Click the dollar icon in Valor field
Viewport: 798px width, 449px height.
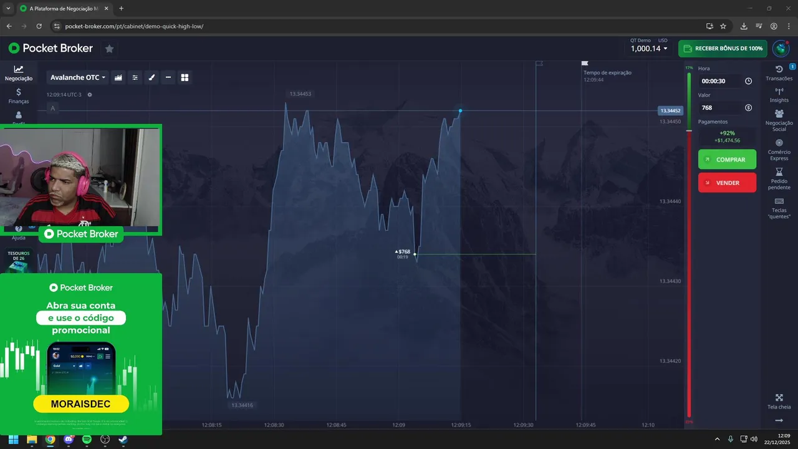748,108
